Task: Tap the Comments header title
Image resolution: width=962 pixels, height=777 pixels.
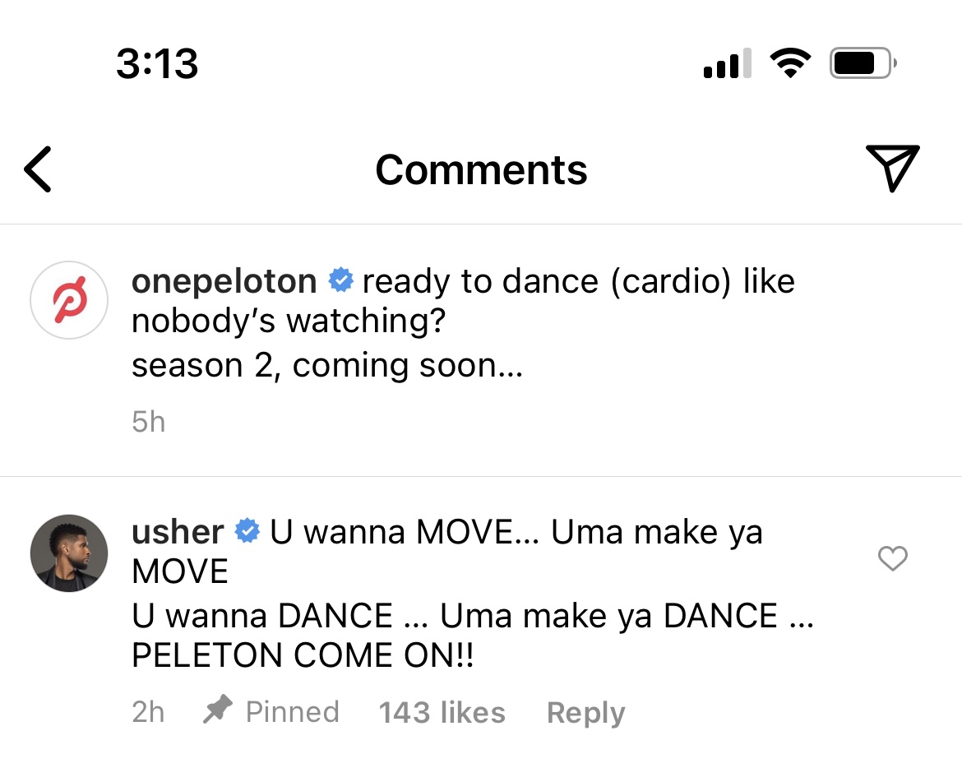Action: coord(481,170)
